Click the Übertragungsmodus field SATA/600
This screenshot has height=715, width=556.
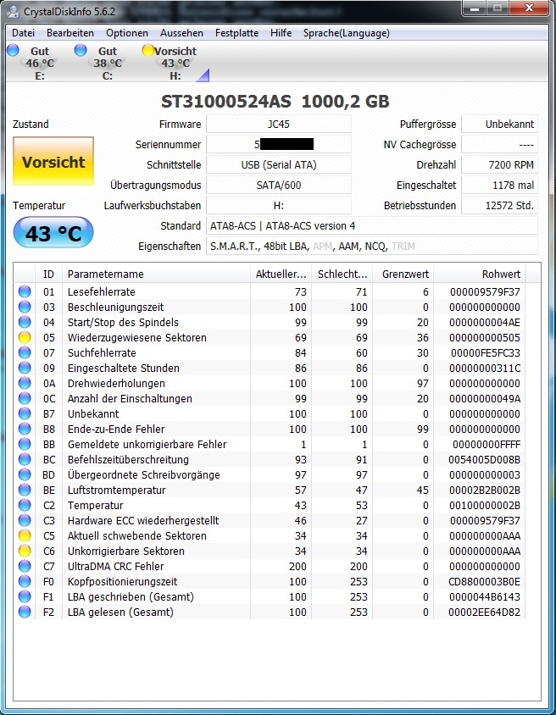(279, 186)
